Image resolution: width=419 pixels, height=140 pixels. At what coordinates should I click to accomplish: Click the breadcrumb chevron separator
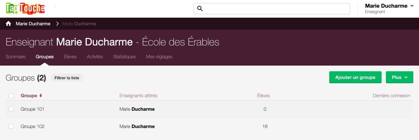(57, 24)
